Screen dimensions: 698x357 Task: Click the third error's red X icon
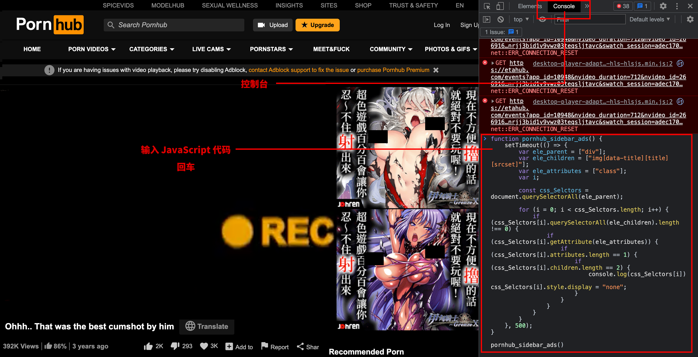point(485,101)
